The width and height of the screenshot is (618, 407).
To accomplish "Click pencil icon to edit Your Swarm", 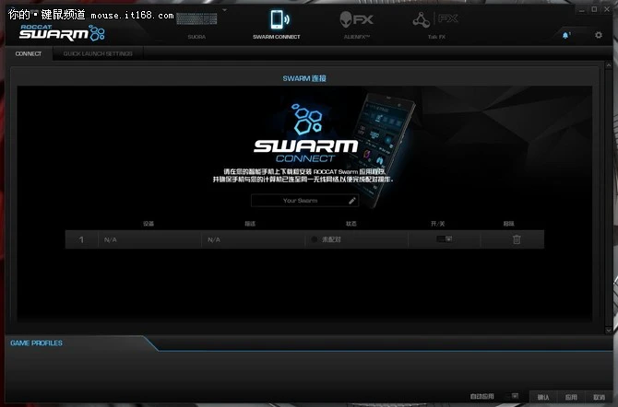I will tap(351, 200).
